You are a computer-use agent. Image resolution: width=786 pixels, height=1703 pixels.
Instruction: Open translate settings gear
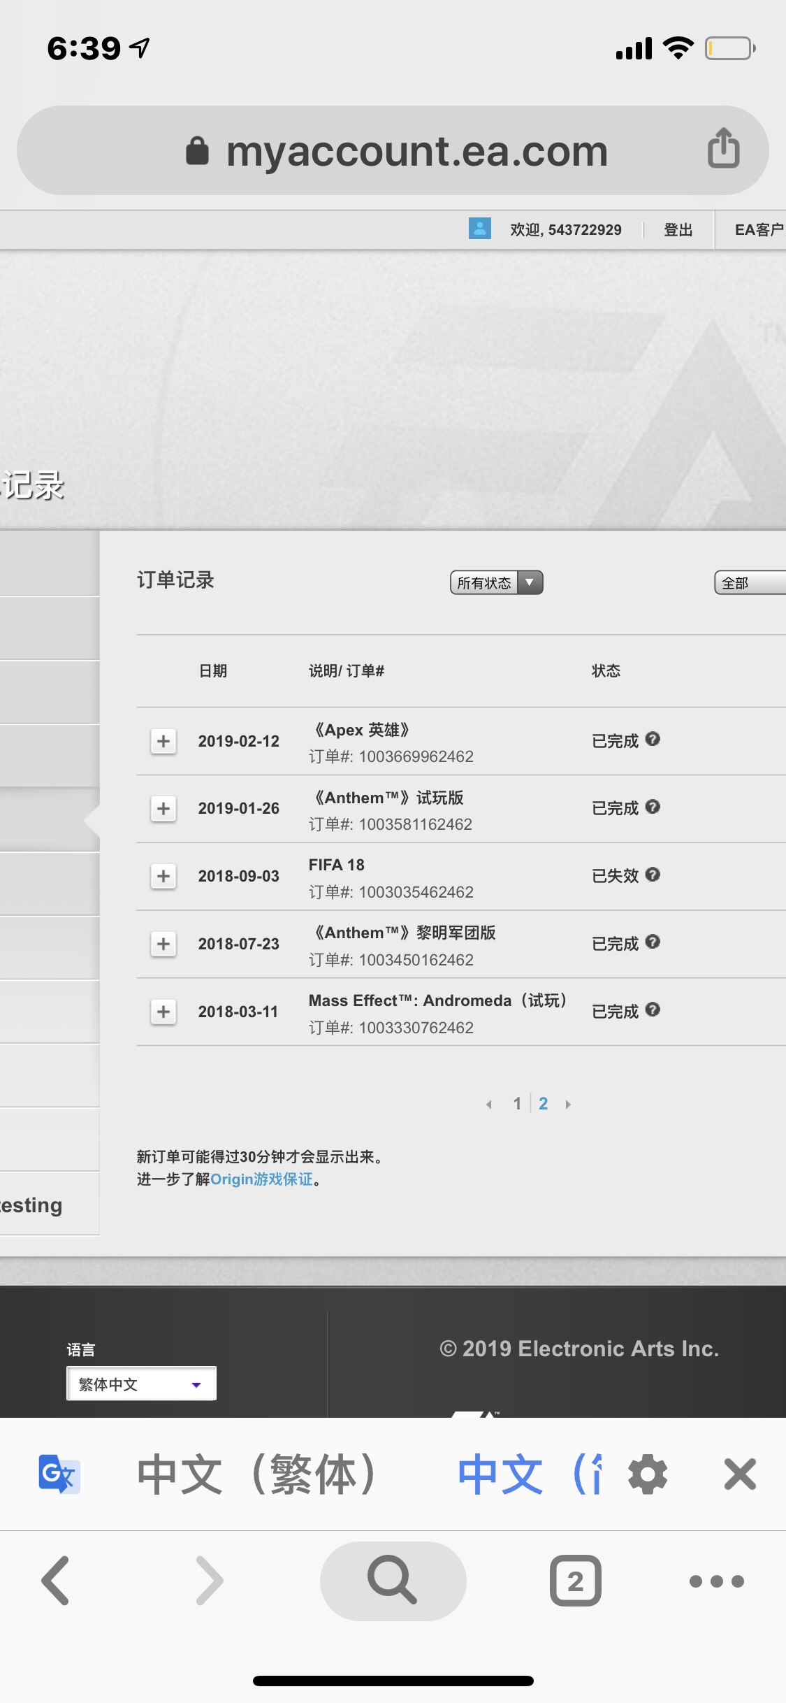pyautogui.click(x=648, y=1474)
